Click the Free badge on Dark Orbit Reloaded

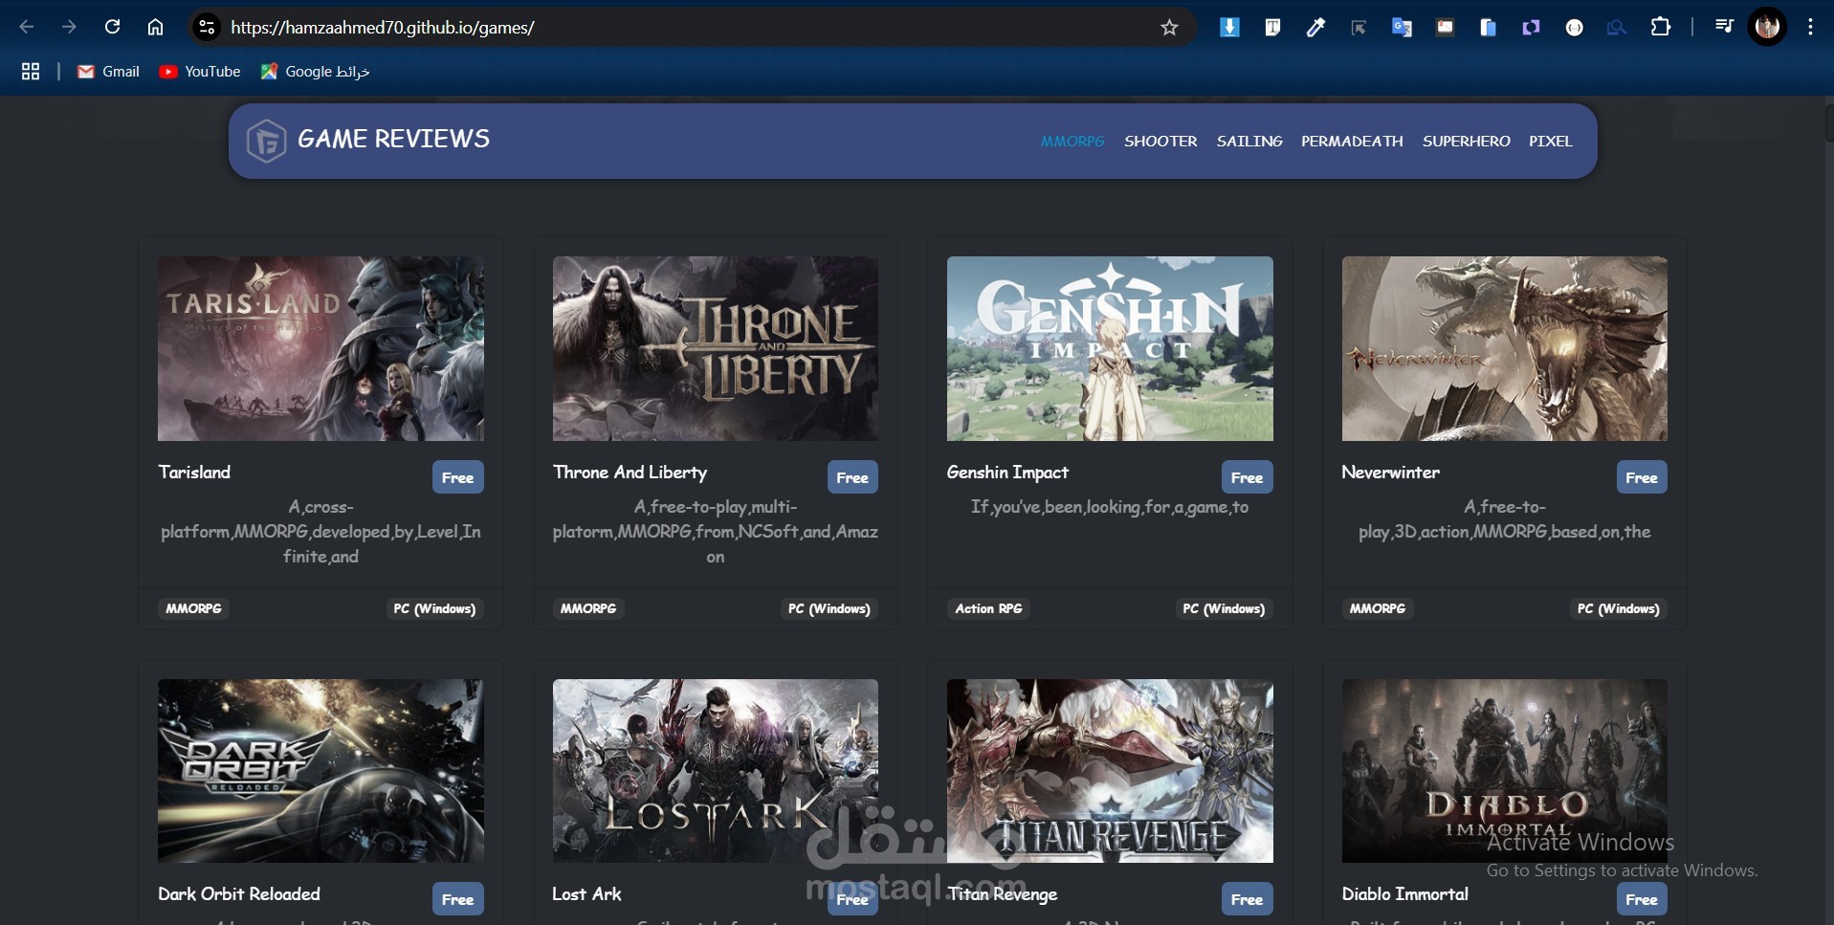pyautogui.click(x=457, y=899)
